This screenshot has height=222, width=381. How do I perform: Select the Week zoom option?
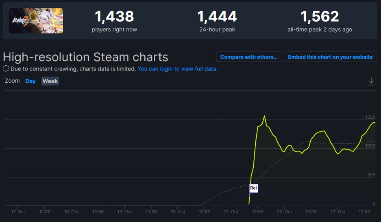(50, 81)
